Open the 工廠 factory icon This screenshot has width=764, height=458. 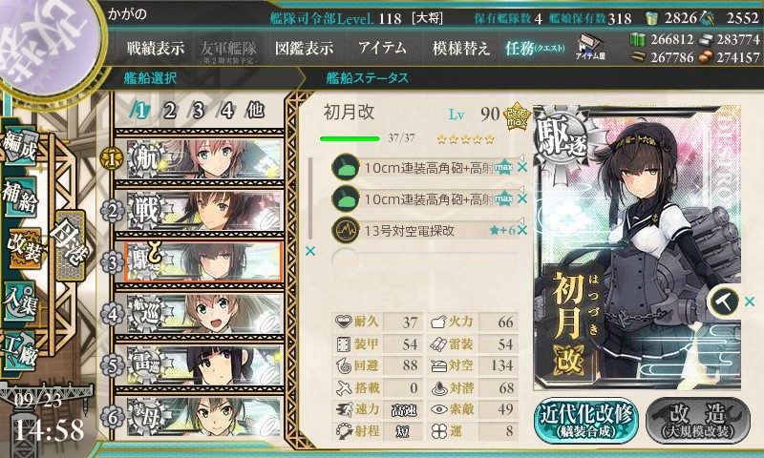point(20,350)
